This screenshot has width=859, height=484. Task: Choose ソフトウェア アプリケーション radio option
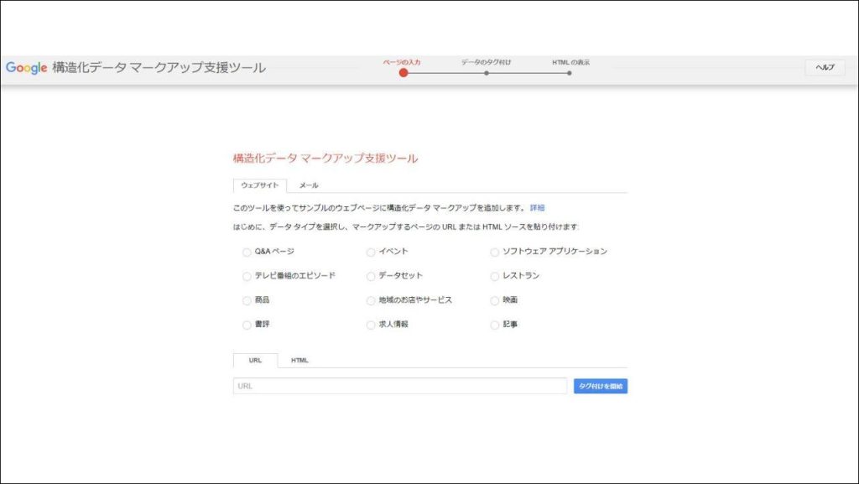click(495, 252)
